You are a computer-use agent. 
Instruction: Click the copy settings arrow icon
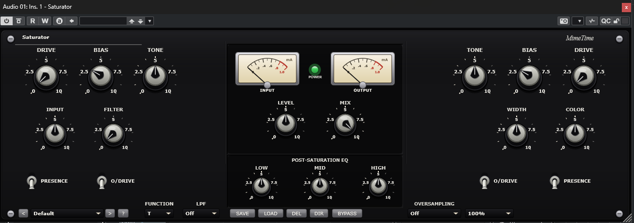click(72, 21)
